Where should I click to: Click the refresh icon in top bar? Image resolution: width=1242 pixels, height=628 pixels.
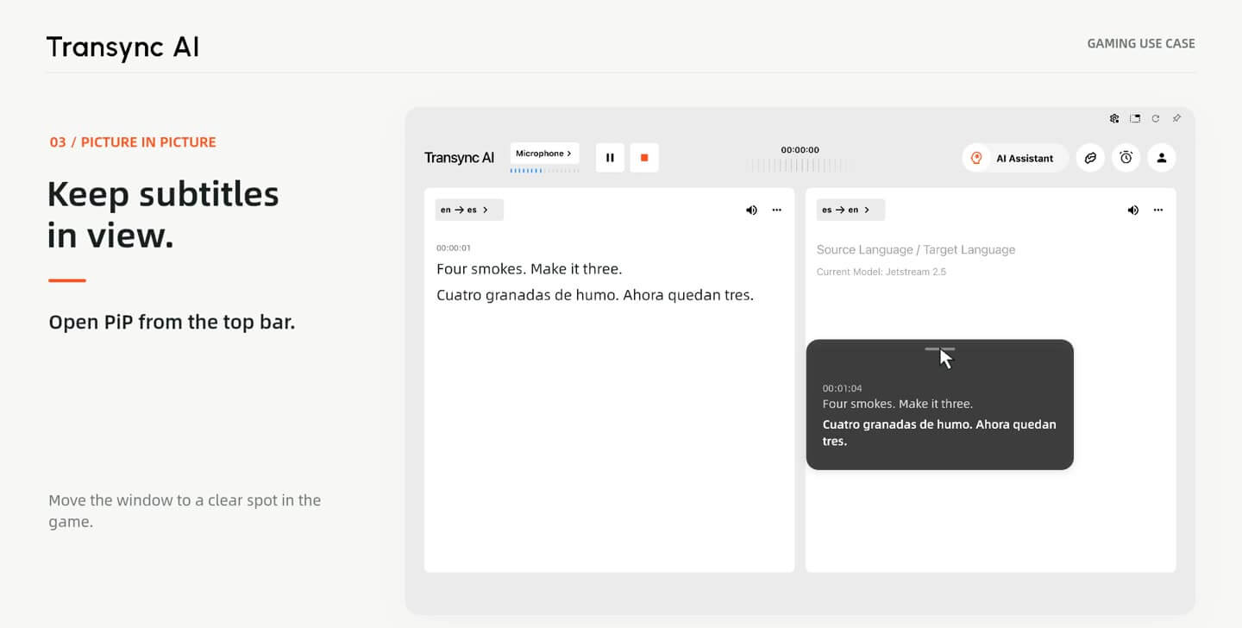[1156, 118]
